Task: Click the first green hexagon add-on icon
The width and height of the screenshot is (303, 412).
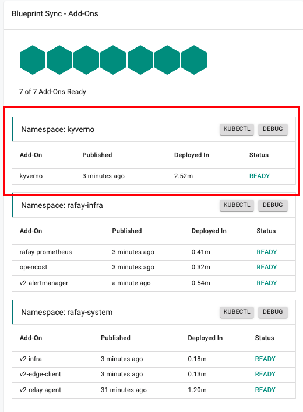Action: (33, 60)
